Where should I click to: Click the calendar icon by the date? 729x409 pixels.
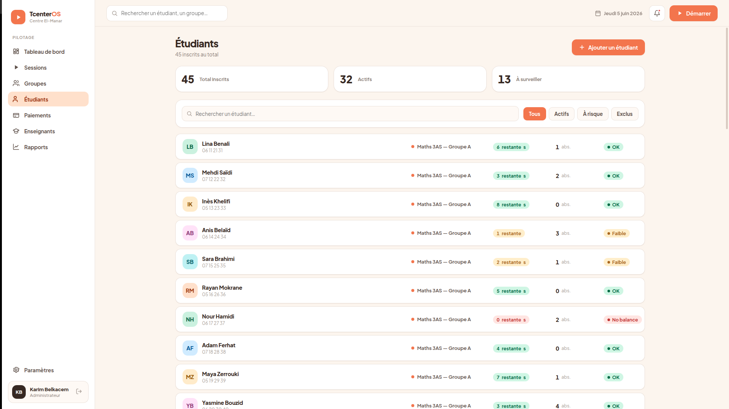598,13
